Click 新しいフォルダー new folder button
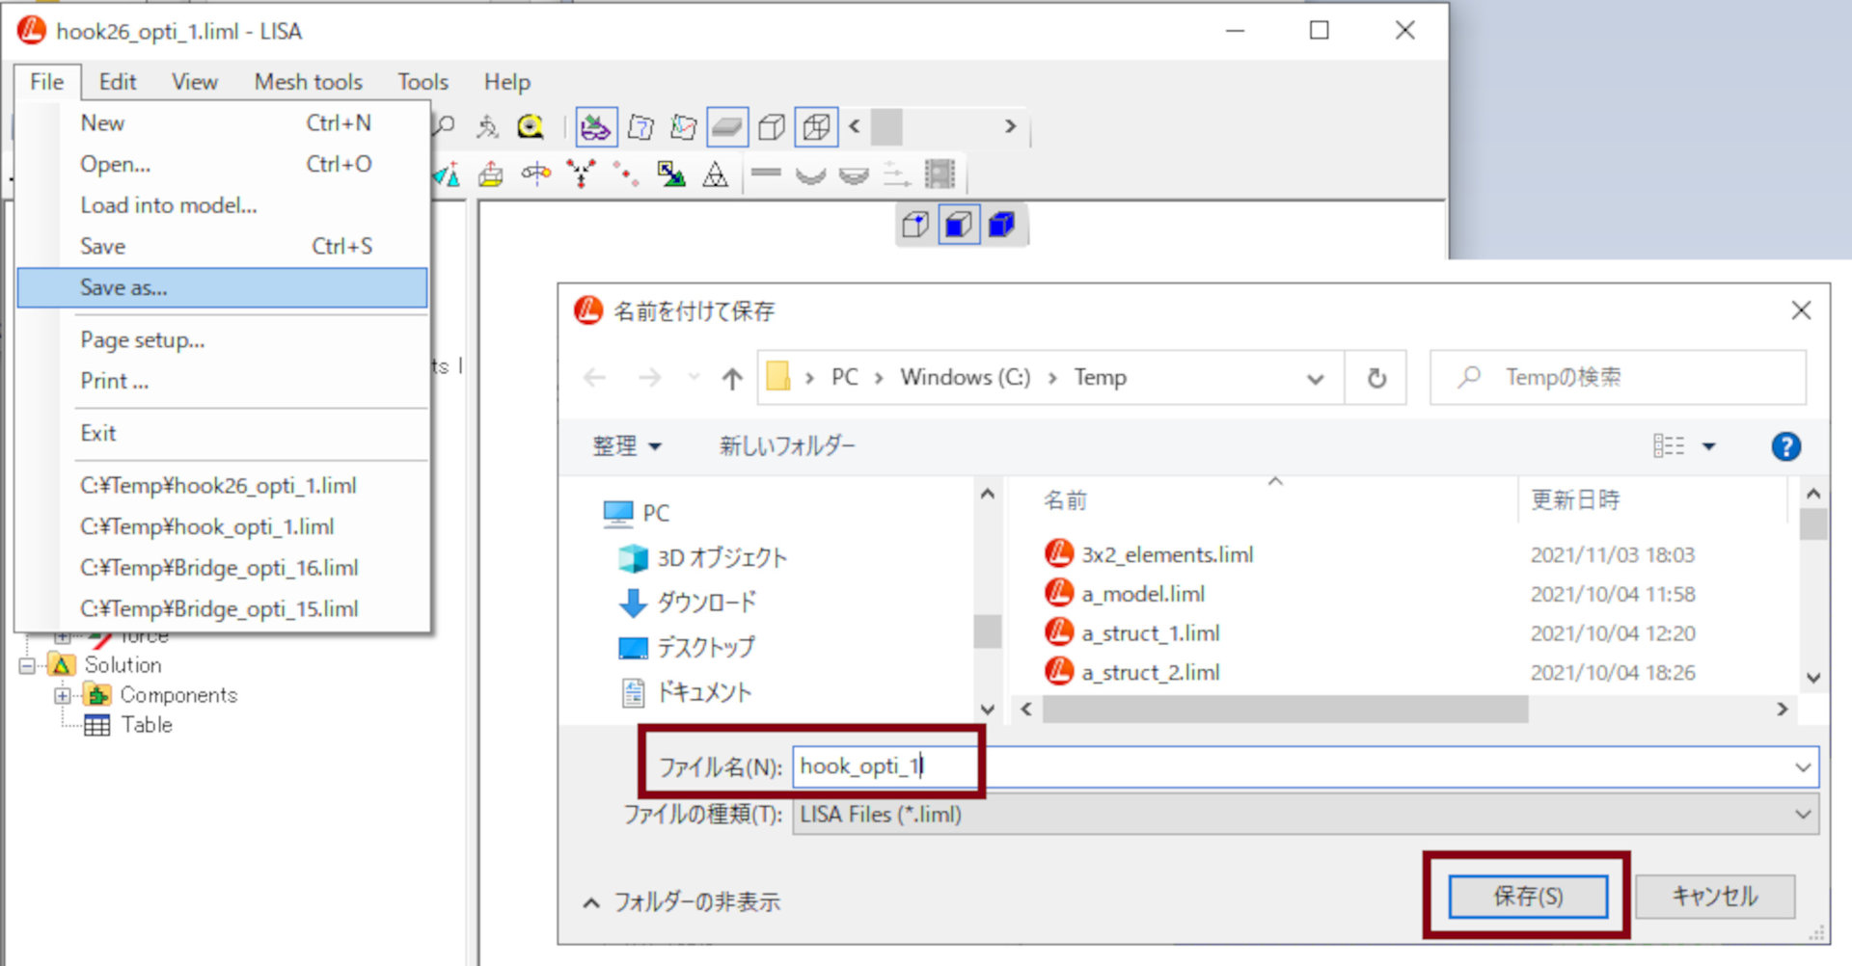The width and height of the screenshot is (1852, 966). point(787,446)
